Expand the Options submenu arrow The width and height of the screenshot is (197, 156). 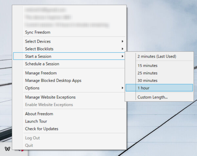pyautogui.click(x=123, y=88)
